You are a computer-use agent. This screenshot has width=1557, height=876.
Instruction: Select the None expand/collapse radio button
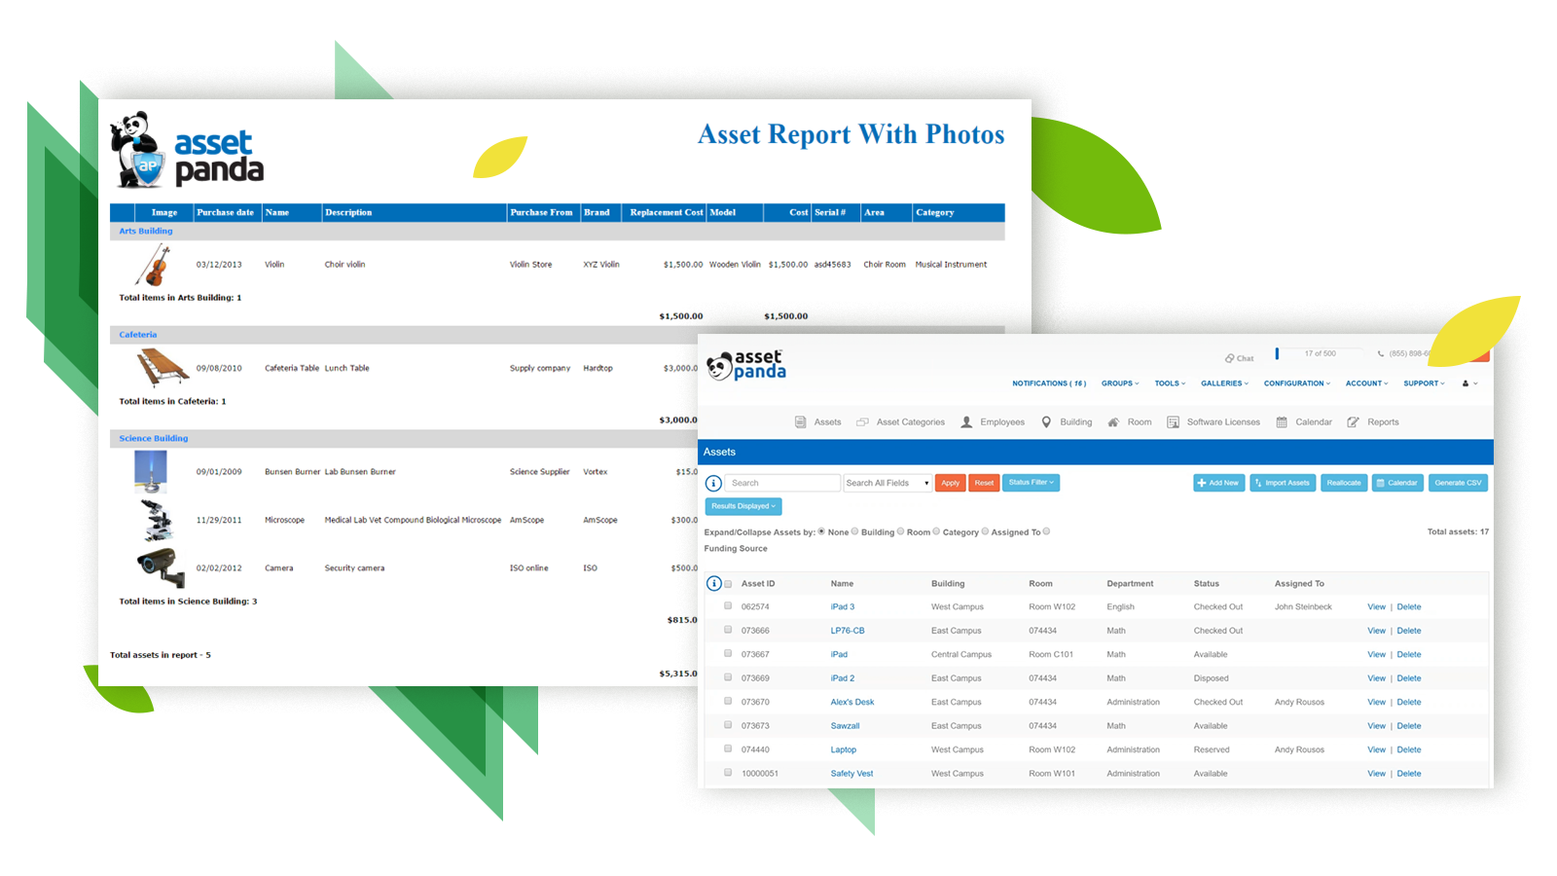click(x=821, y=531)
